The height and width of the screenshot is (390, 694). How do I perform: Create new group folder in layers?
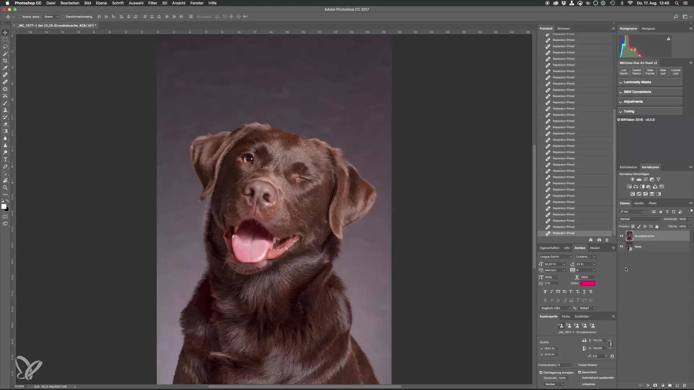[x=670, y=385]
